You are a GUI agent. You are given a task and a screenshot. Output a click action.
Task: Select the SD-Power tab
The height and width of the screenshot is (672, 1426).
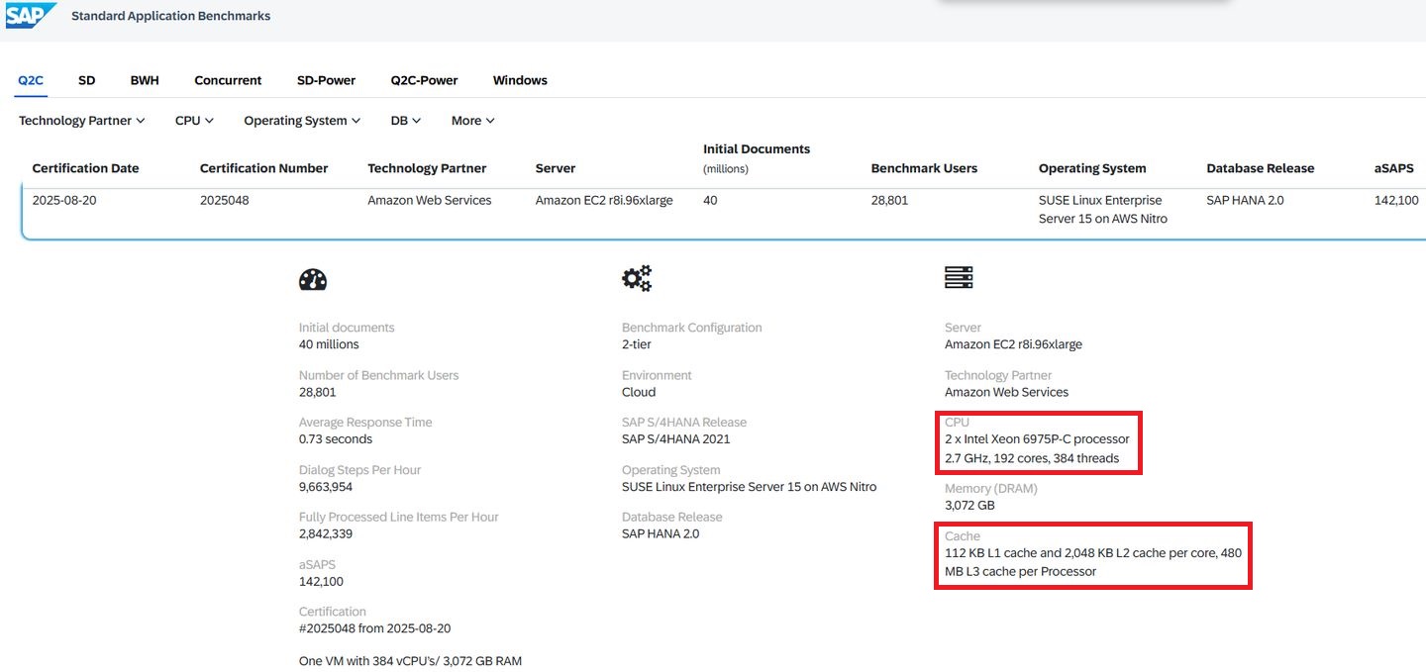point(326,80)
